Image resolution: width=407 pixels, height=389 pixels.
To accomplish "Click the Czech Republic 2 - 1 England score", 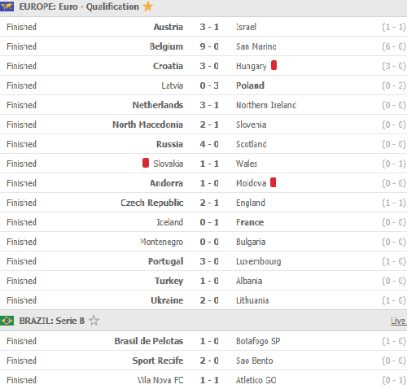I will (x=209, y=203).
